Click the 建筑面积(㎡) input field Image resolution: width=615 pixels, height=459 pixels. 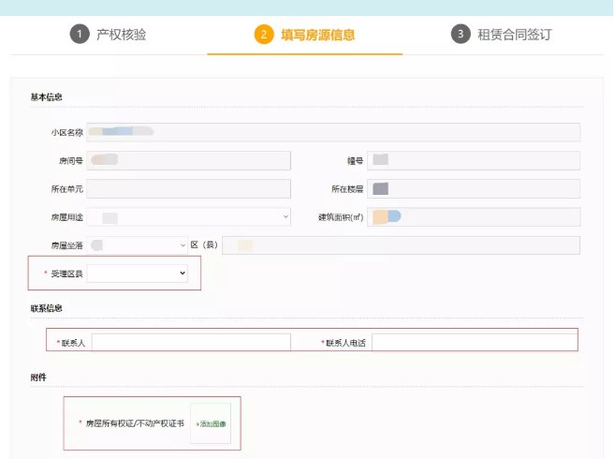pos(474,217)
